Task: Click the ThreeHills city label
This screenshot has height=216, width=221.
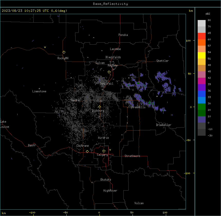Action: 138,107
